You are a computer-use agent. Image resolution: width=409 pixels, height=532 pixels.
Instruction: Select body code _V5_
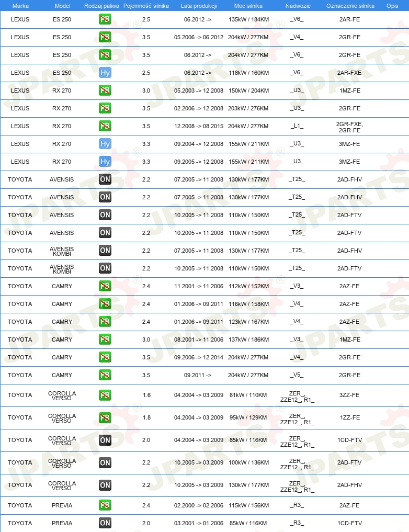coord(297,375)
